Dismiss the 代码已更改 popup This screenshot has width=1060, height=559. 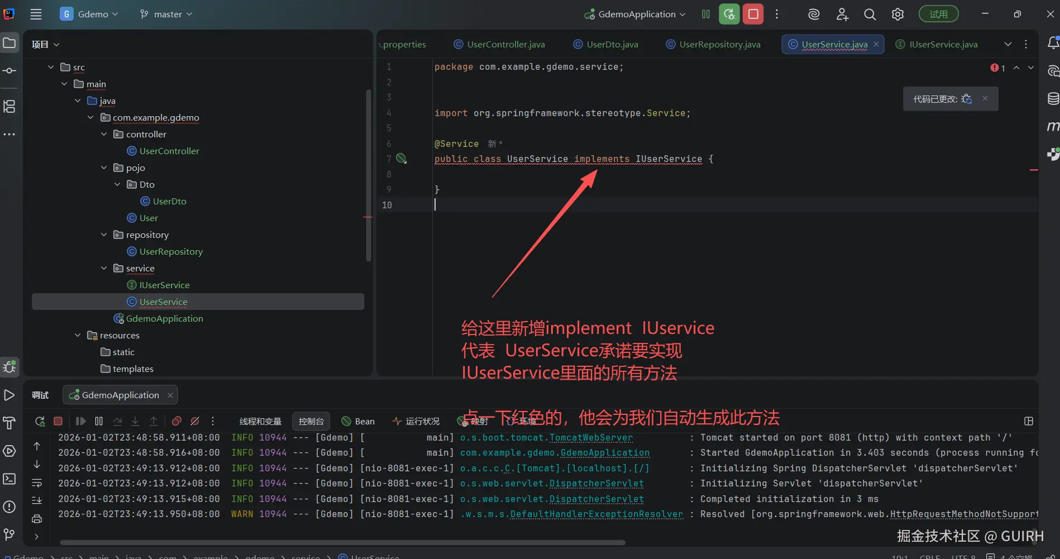985,99
